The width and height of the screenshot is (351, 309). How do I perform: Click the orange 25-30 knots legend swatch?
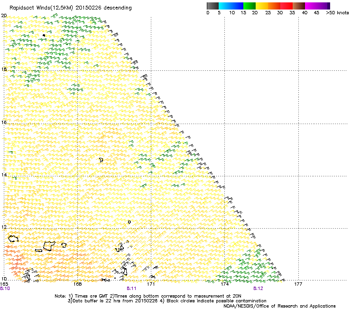[x=274, y=6]
